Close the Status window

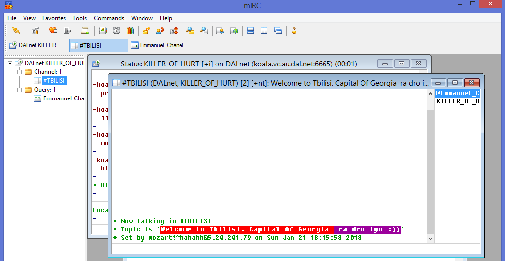pos(418,64)
